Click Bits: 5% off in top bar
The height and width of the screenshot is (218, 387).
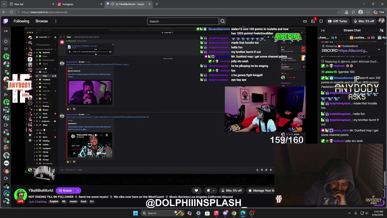tap(364, 21)
